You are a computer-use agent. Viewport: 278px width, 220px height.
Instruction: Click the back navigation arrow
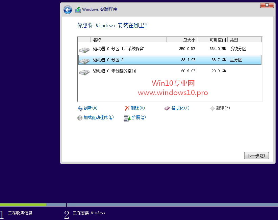pyautogui.click(x=68, y=9)
